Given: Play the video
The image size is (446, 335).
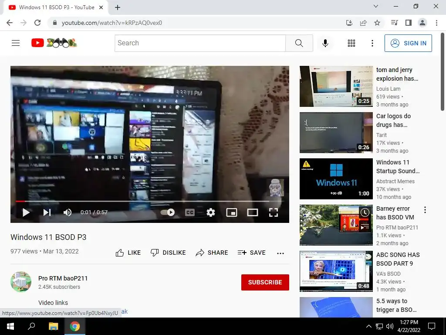Looking at the screenshot, I should [x=26, y=212].
